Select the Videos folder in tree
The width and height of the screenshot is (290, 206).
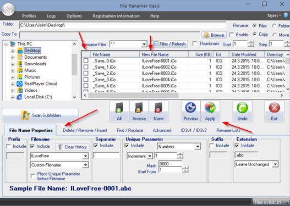[x=31, y=90]
